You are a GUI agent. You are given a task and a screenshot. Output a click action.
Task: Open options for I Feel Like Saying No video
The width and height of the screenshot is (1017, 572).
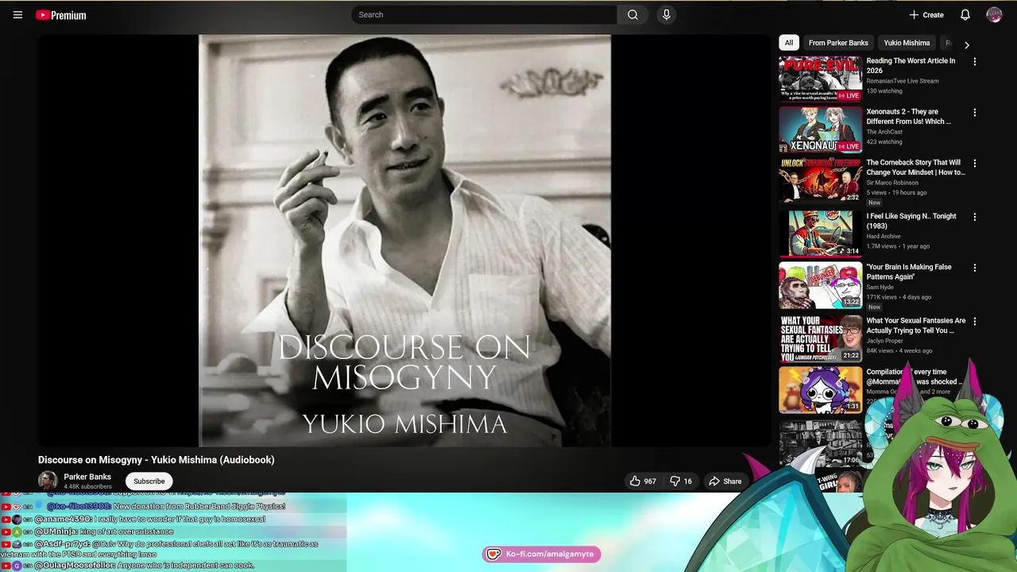[x=974, y=216]
